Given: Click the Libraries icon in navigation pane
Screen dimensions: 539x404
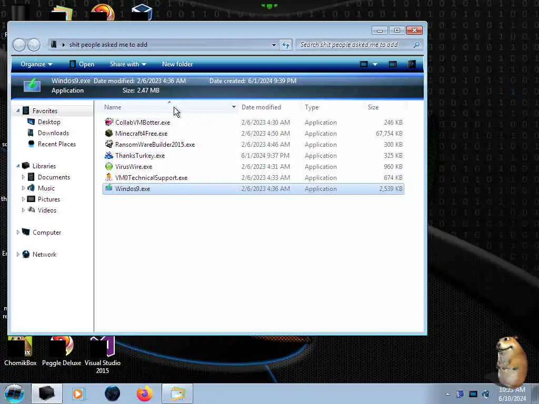Looking at the screenshot, I should point(26,166).
